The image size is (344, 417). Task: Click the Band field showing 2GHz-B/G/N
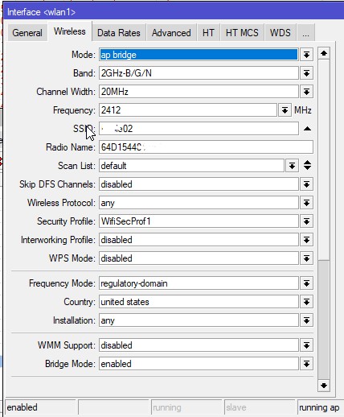click(199, 73)
